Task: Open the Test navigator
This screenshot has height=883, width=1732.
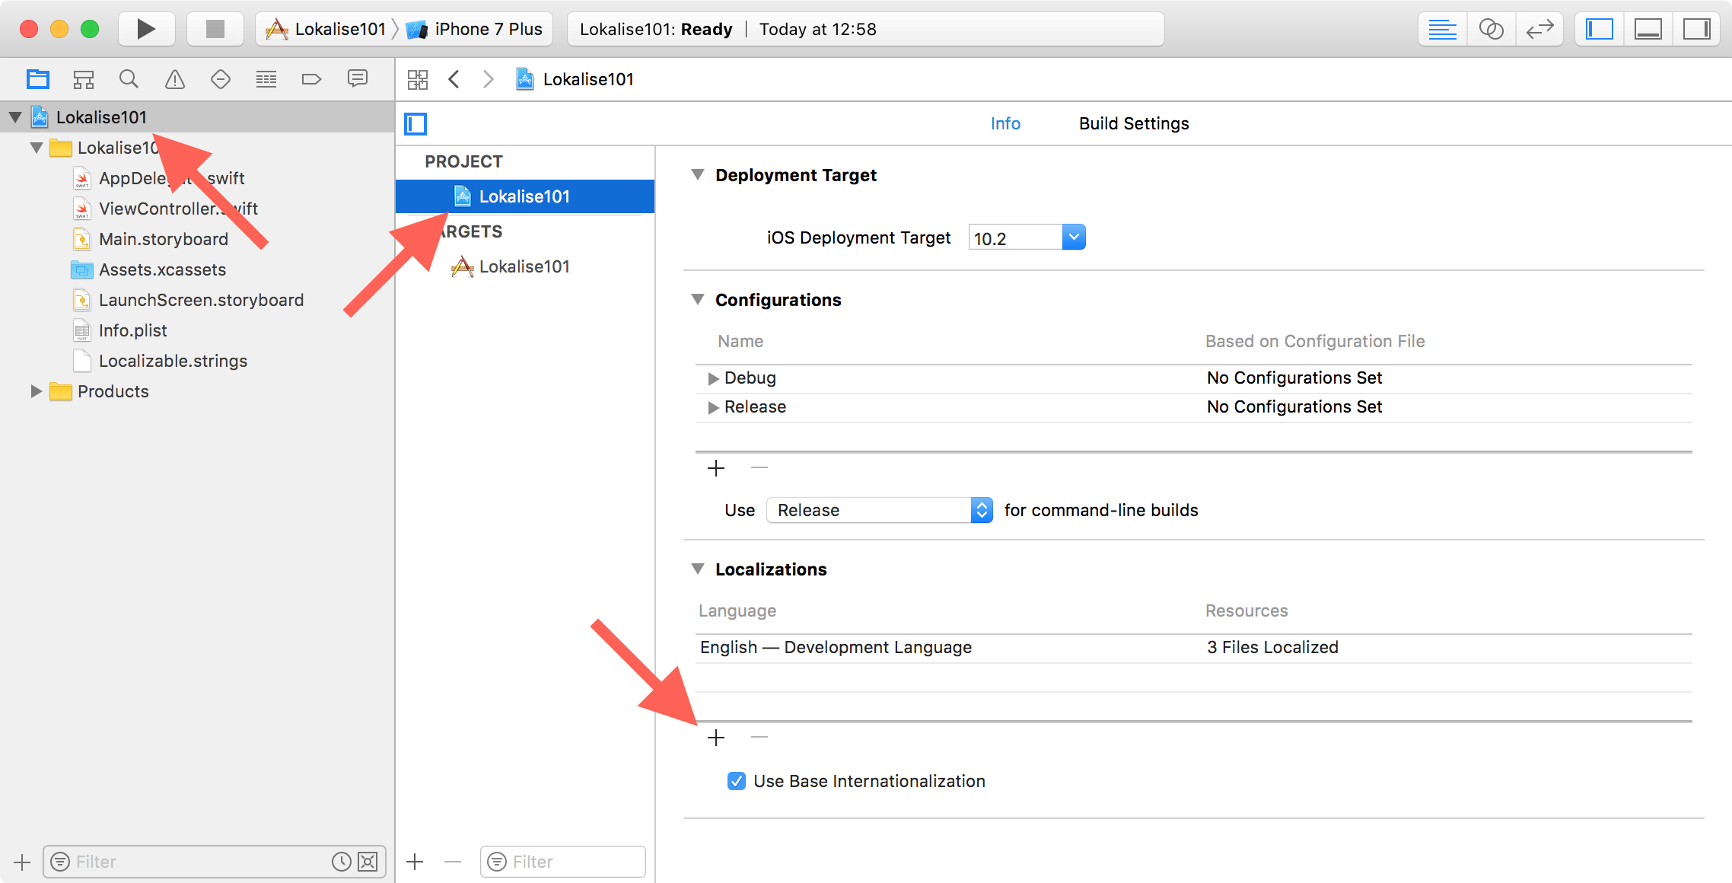Action: pos(221,79)
